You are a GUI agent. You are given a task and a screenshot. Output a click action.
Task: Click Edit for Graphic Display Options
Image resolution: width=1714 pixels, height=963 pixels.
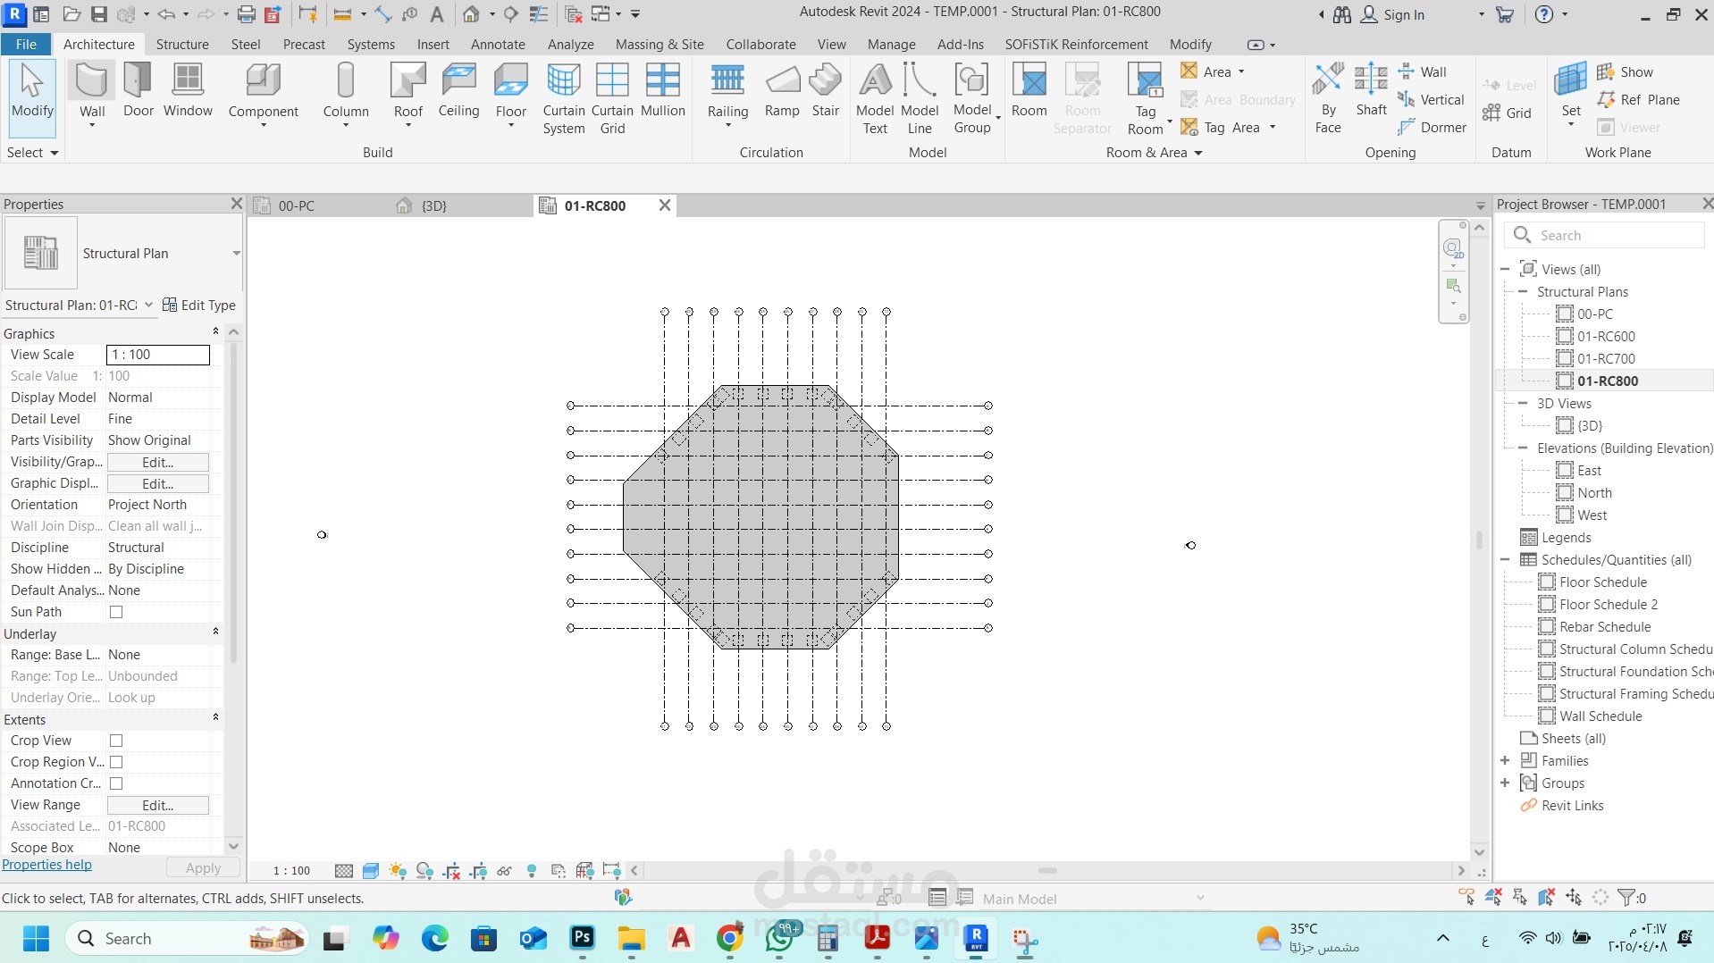coord(158,483)
